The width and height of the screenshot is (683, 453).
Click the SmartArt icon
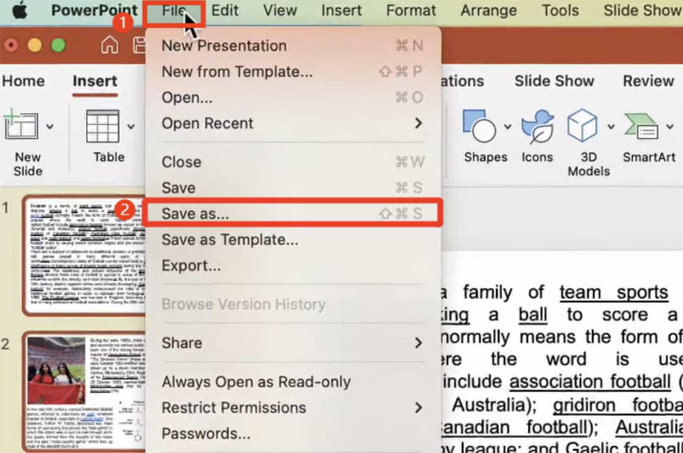[x=642, y=126]
